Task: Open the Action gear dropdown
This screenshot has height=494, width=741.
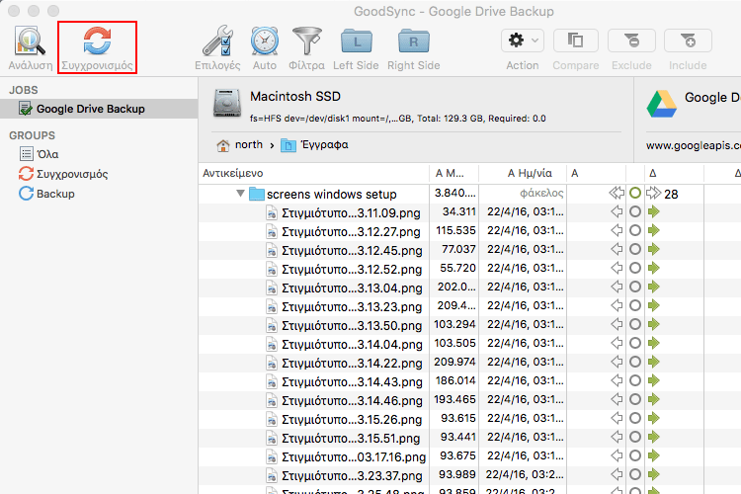Action: pos(523,41)
